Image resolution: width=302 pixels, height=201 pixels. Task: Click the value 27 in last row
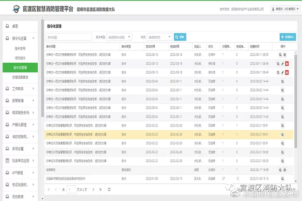[223, 179]
